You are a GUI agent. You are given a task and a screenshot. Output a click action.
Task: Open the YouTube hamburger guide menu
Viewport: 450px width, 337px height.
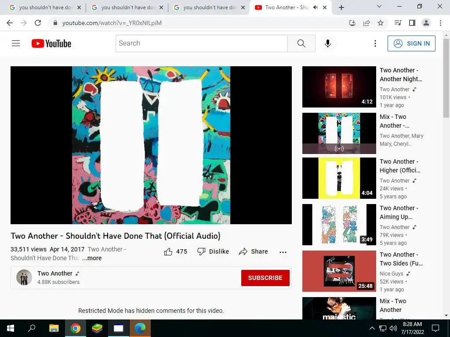coord(16,43)
